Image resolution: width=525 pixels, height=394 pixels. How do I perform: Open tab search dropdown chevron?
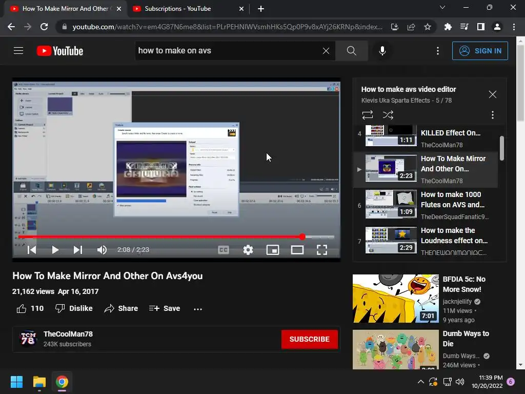point(442,7)
